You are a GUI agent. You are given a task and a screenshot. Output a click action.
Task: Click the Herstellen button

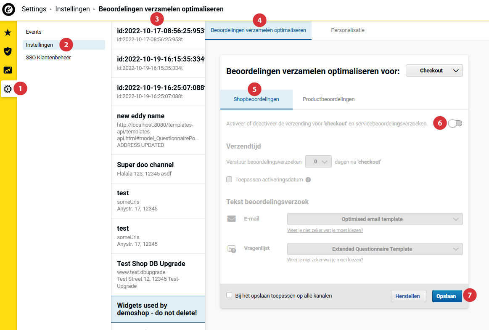[x=409, y=296]
